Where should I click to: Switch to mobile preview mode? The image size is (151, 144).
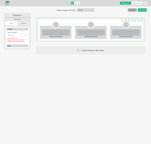tap(78, 3)
